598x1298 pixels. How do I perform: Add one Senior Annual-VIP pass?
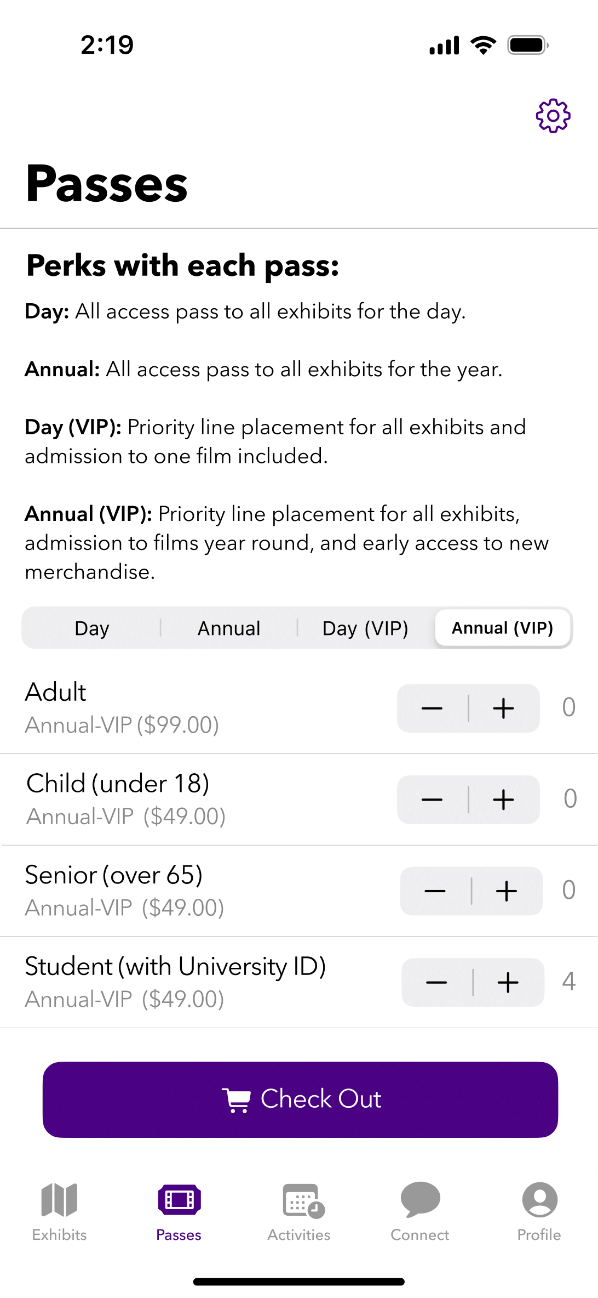(507, 891)
